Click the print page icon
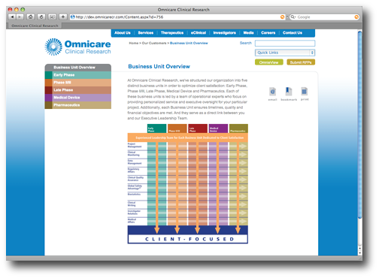The width and height of the screenshot is (379, 278). (305, 92)
